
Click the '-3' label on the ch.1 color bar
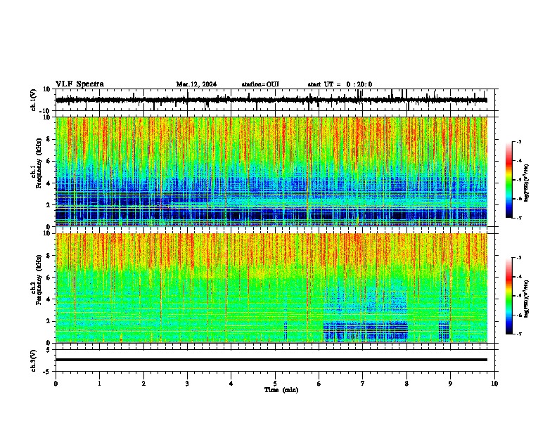click(x=518, y=141)
